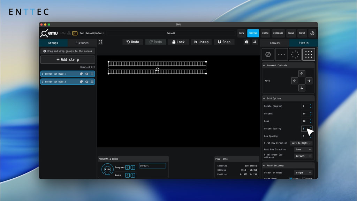This screenshot has height=201, width=357.
Task: Open the Selection Mode dropdown
Action: 303,173
